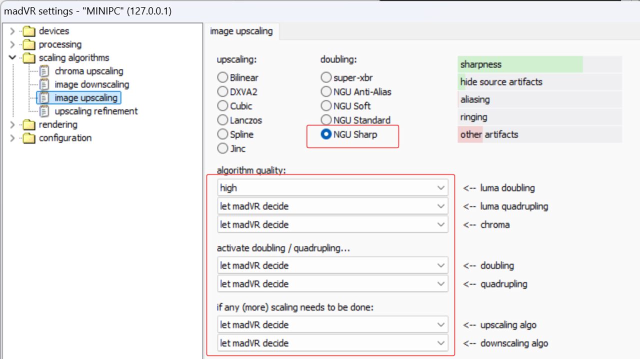Click the image downscaling page icon
640x359 pixels.
[x=44, y=84]
